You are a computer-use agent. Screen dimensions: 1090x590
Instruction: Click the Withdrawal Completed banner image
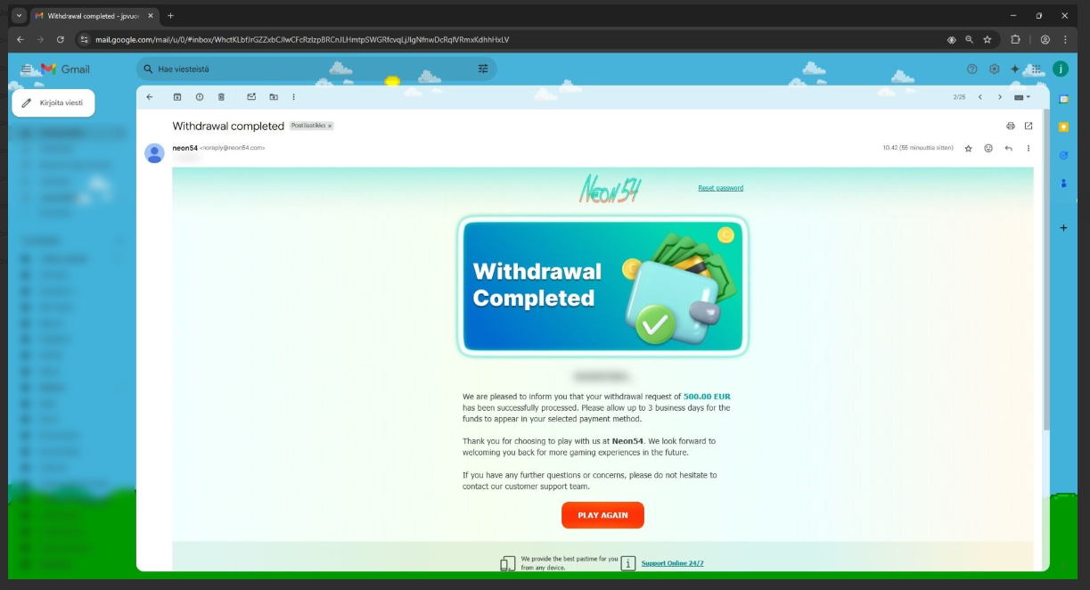602,285
